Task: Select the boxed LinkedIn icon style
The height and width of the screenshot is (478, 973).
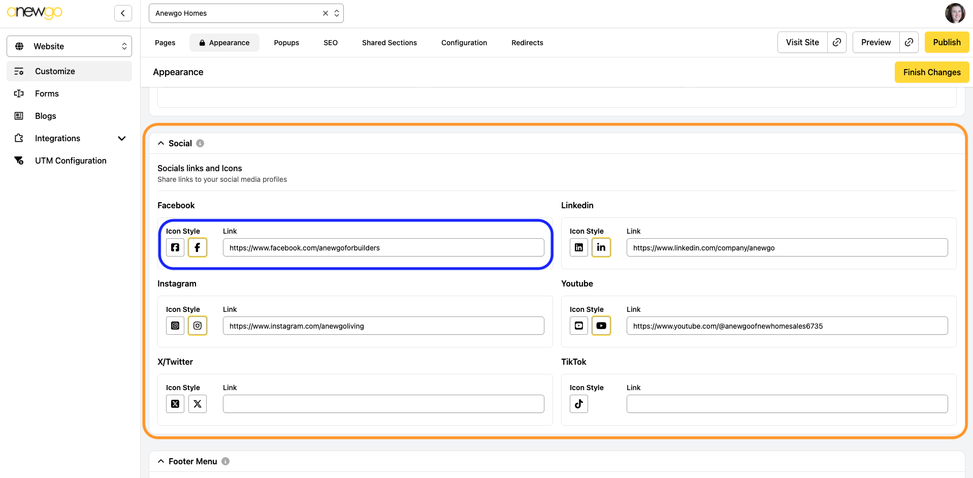Action: pyautogui.click(x=578, y=247)
